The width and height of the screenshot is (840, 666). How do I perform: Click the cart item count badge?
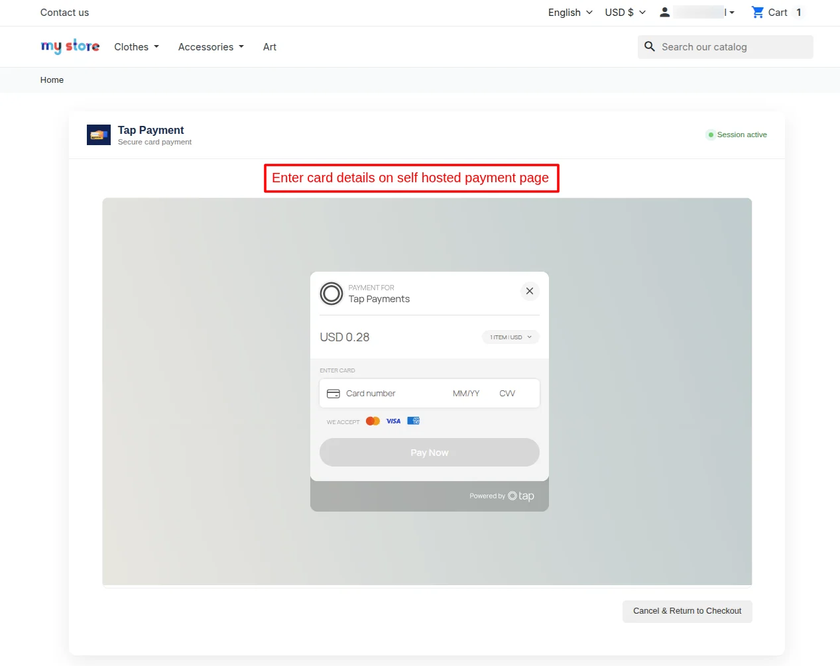799,13
